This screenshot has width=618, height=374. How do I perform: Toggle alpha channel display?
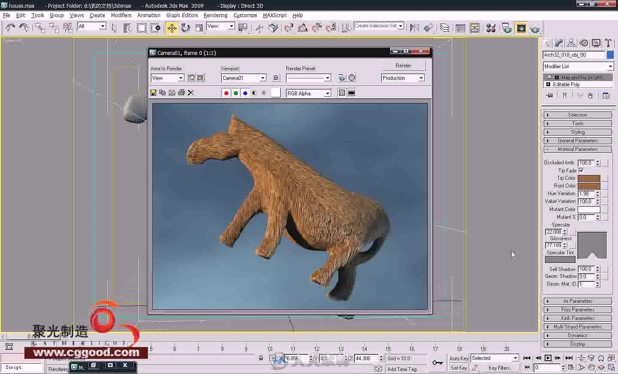point(254,93)
